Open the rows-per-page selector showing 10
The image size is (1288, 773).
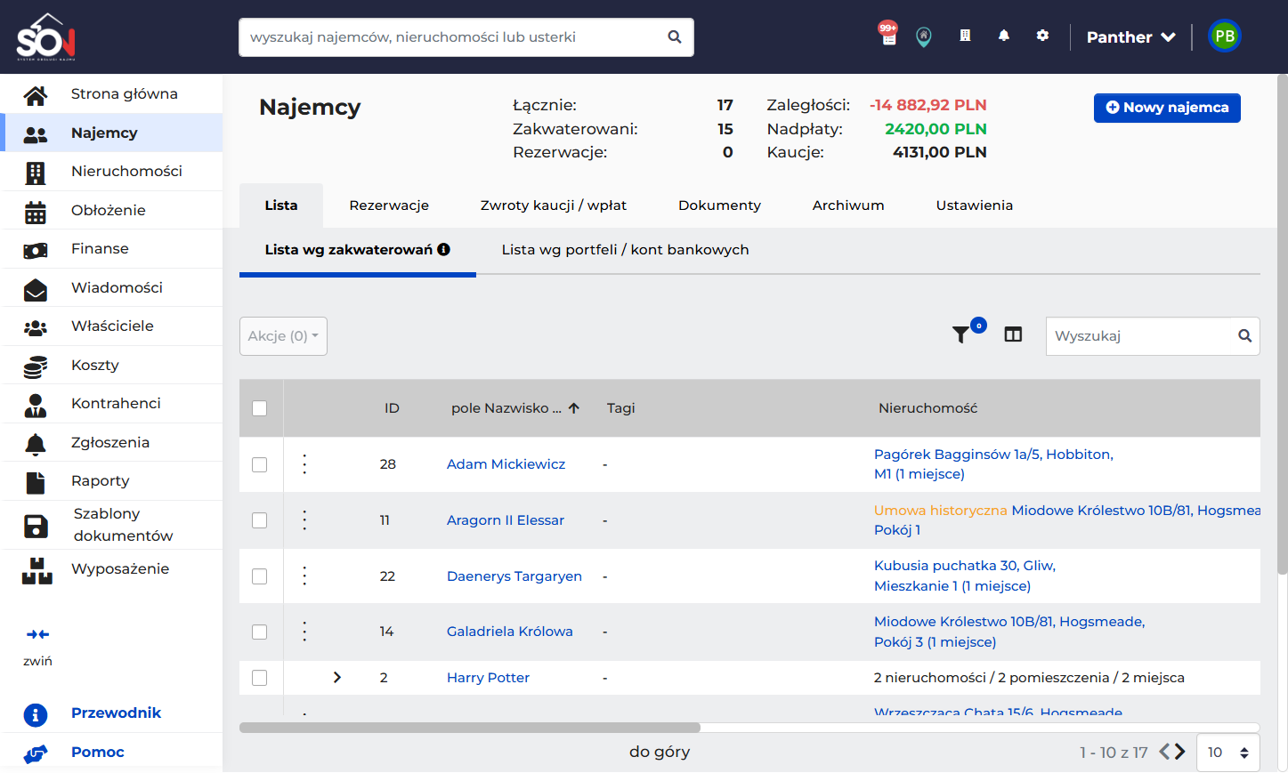pos(1228,753)
